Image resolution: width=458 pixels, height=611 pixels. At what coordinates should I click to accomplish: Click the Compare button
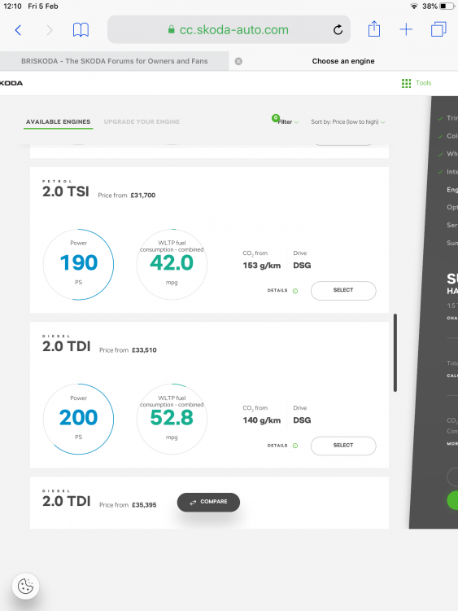point(208,502)
